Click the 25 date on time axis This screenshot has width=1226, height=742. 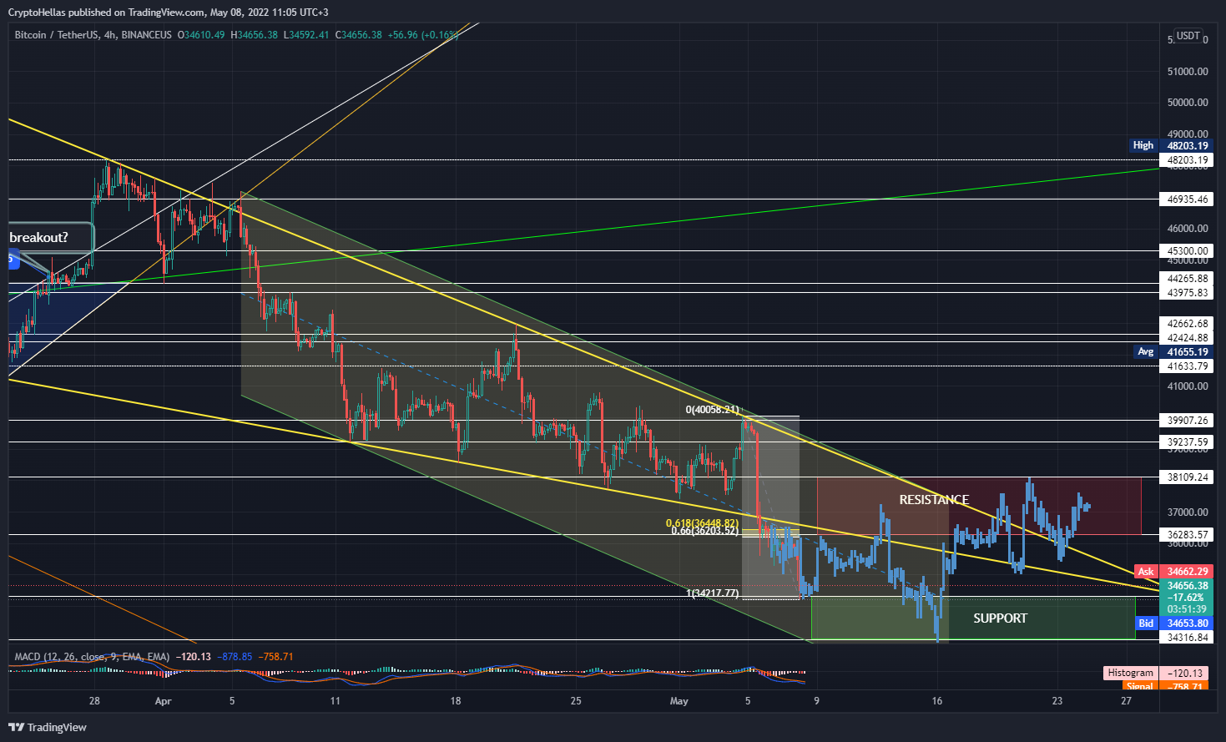click(x=576, y=701)
